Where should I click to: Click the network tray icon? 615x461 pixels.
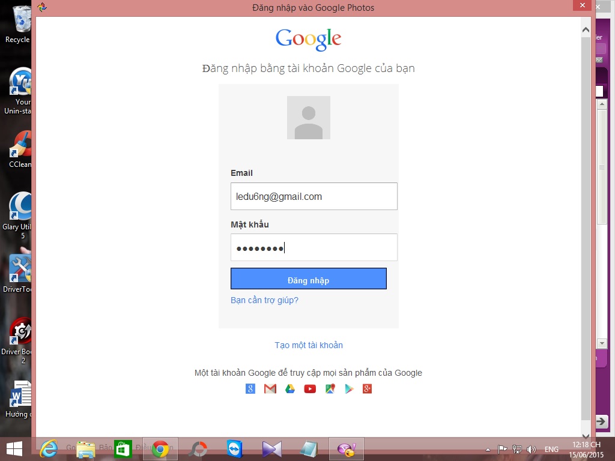pos(517,449)
